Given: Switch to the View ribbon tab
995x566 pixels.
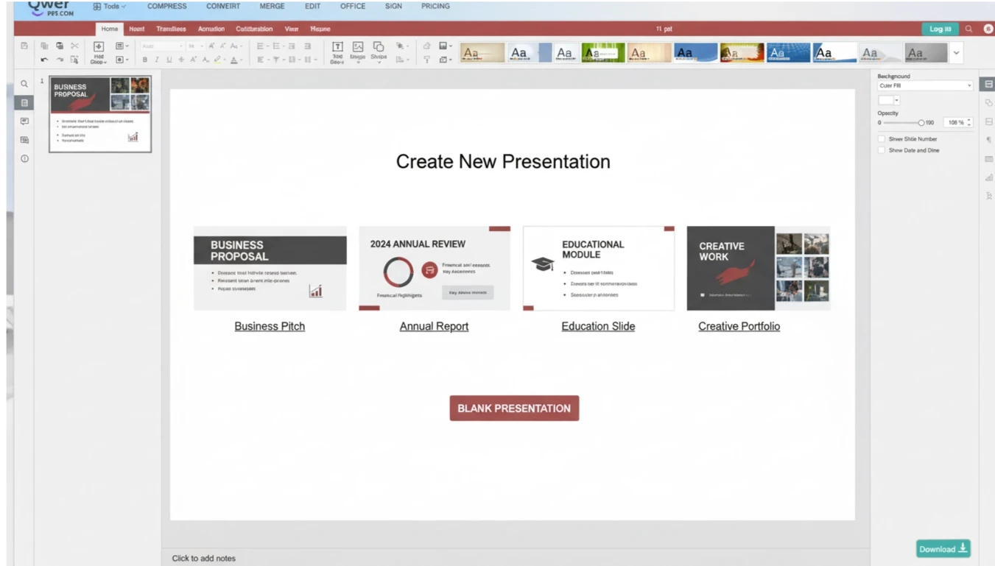Looking at the screenshot, I should tap(292, 29).
